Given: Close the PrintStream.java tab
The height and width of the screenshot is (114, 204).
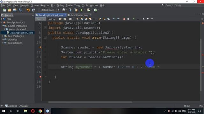Looking at the screenshot, I should pos(91,15).
